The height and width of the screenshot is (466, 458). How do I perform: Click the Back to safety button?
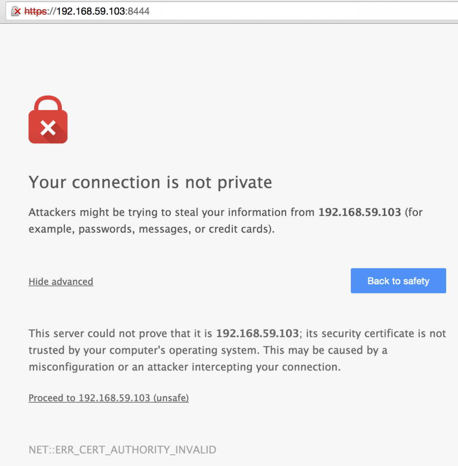pyautogui.click(x=398, y=281)
